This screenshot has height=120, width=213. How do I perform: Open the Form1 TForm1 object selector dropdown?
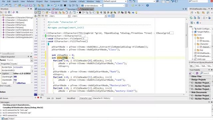[x=32, y=60]
